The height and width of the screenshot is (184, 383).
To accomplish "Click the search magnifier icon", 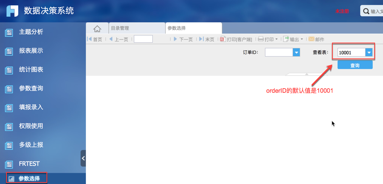I will pos(366,11).
